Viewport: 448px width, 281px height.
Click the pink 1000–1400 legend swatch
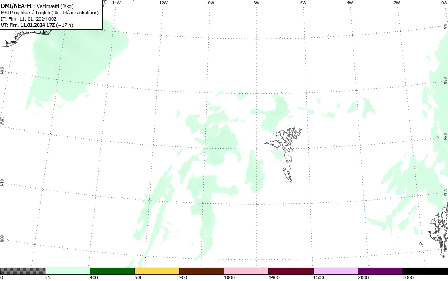click(x=246, y=271)
